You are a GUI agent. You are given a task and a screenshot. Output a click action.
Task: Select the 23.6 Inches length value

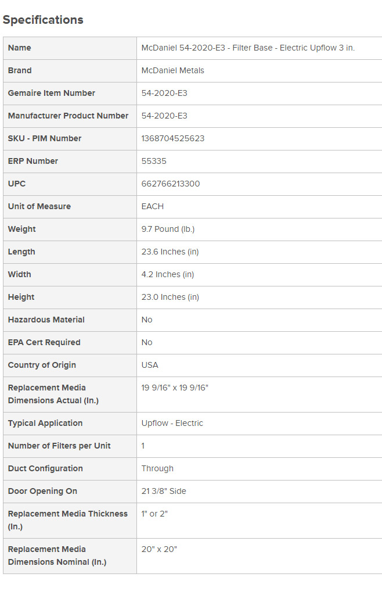(170, 252)
